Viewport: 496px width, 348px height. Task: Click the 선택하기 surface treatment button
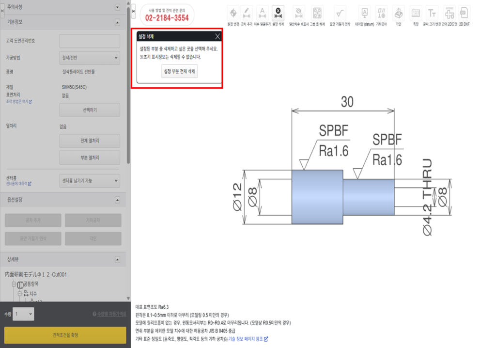point(90,110)
